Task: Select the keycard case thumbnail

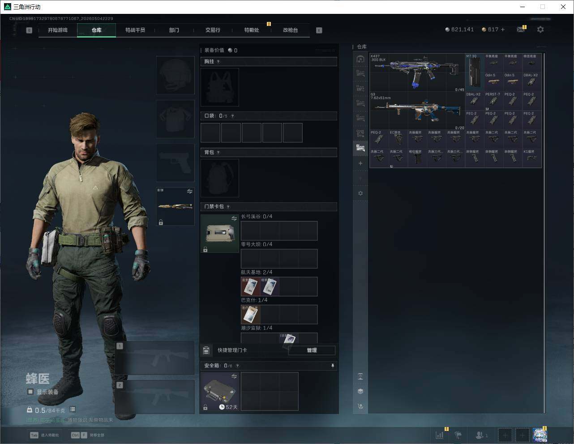Action: pos(220,234)
